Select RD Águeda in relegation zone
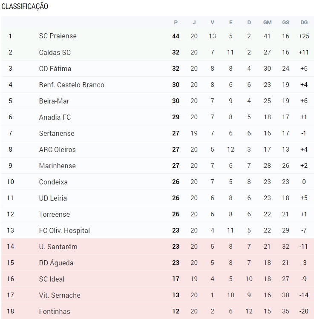The width and height of the screenshot is (314, 319). [56, 263]
